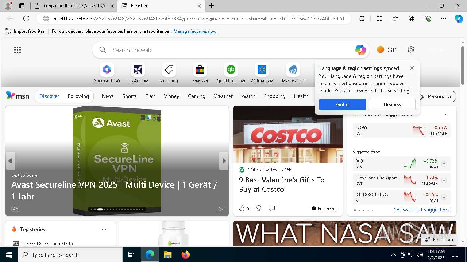The height and width of the screenshot is (262, 467).
Task: Show hidden system tray icons
Action: [x=393, y=255]
